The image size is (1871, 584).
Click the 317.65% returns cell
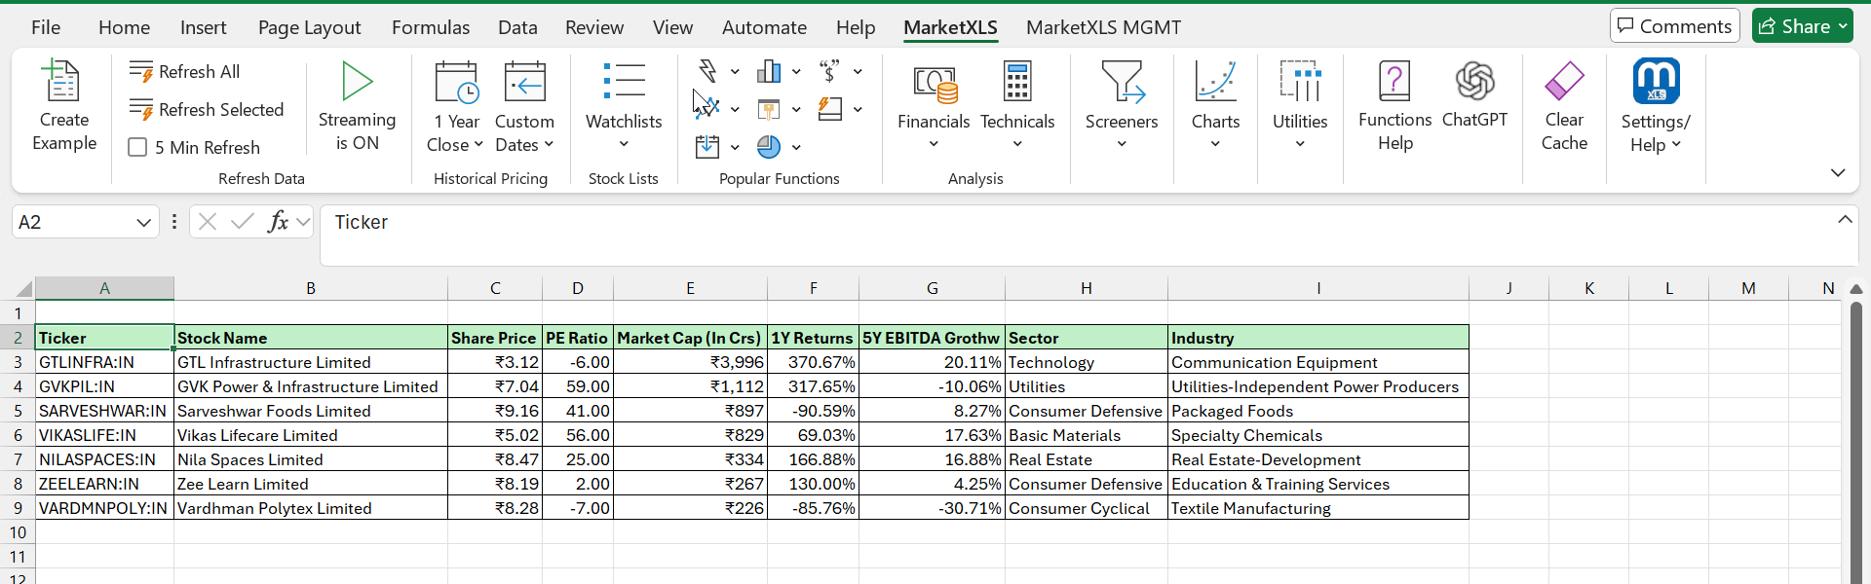(x=813, y=386)
